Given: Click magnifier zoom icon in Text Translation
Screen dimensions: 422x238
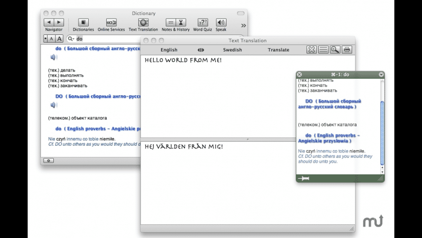Looking at the screenshot, I should (335, 50).
